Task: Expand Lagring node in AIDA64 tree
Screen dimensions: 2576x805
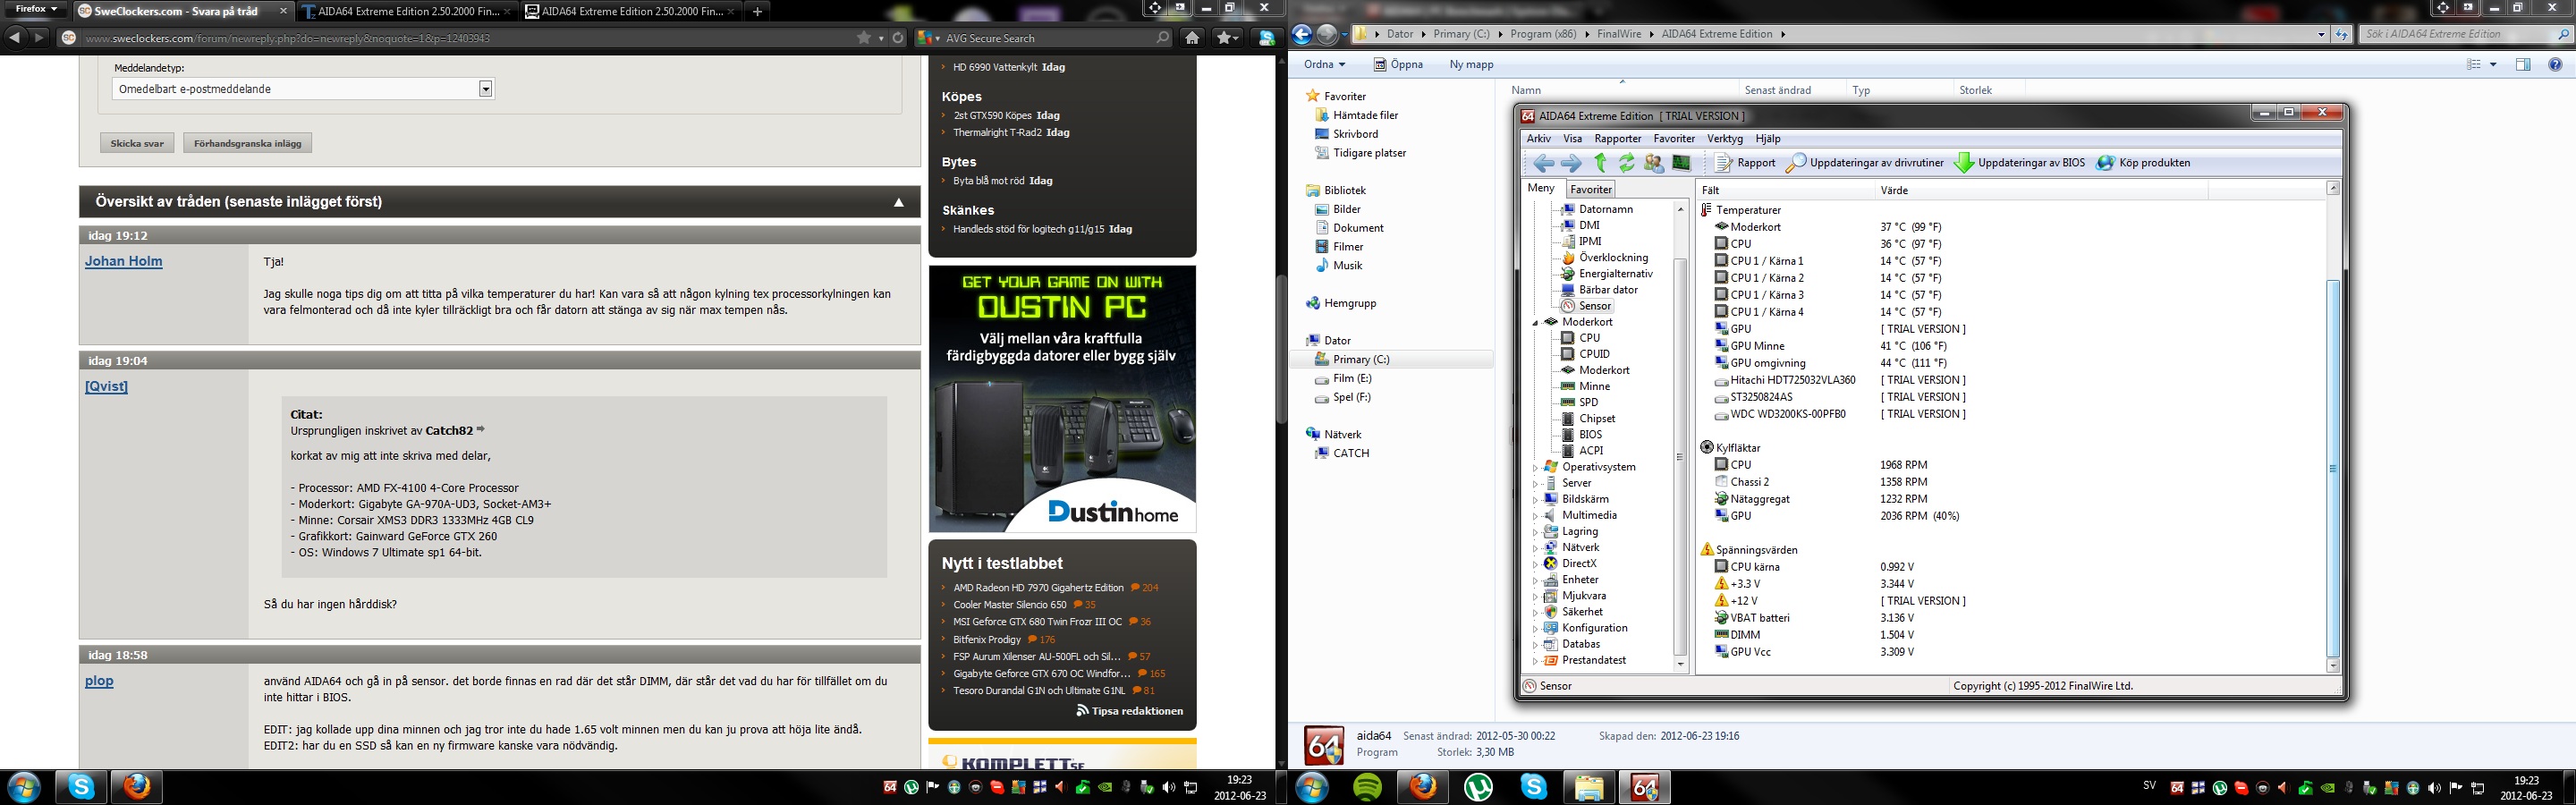Action: pos(1536,531)
